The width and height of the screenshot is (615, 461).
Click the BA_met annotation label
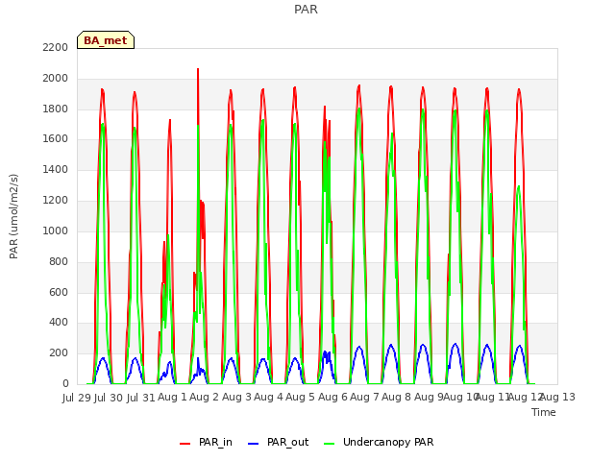(x=106, y=40)
